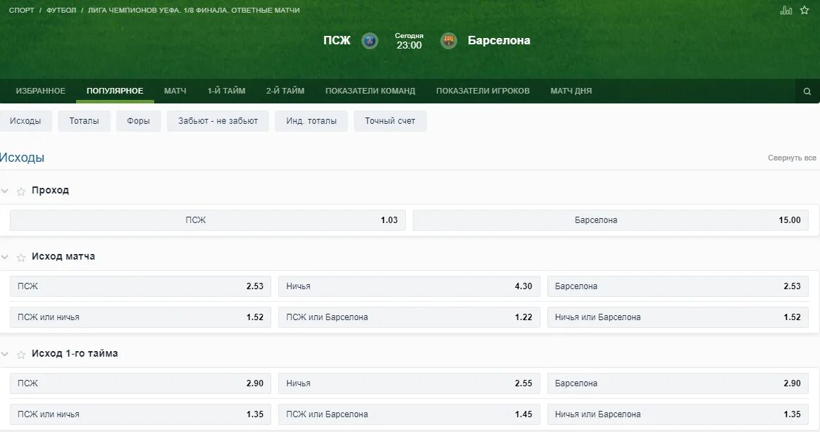The height and width of the screenshot is (432, 820).
Task: Click the Исходы section heading
Action: tap(22, 158)
